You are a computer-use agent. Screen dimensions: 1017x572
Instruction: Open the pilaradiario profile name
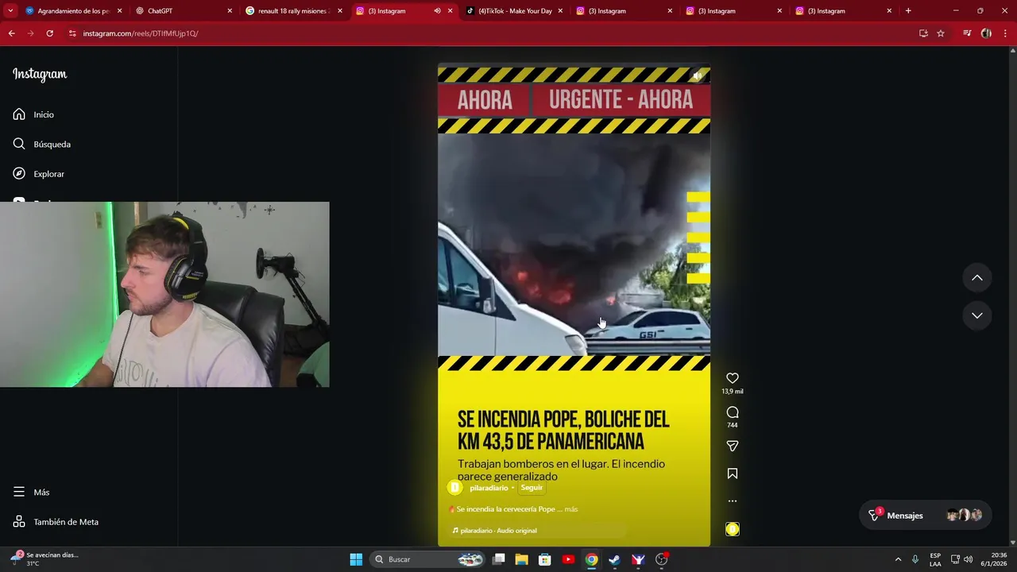489,488
